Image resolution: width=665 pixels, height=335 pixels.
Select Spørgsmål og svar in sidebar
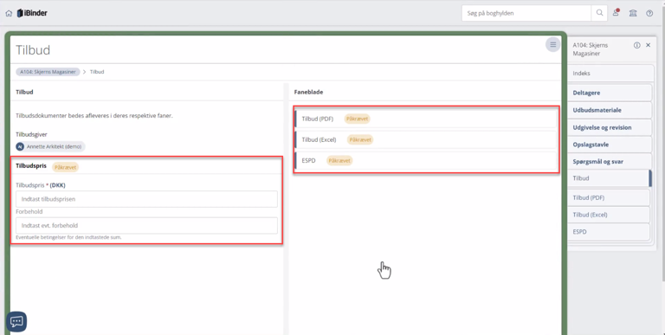(610, 162)
